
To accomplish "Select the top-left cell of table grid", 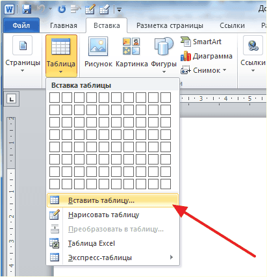I will click(x=55, y=98).
